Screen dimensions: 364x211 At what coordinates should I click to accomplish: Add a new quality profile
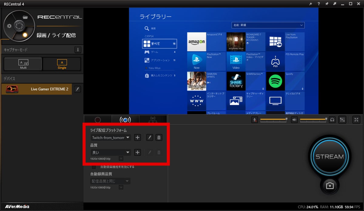[x=137, y=152]
